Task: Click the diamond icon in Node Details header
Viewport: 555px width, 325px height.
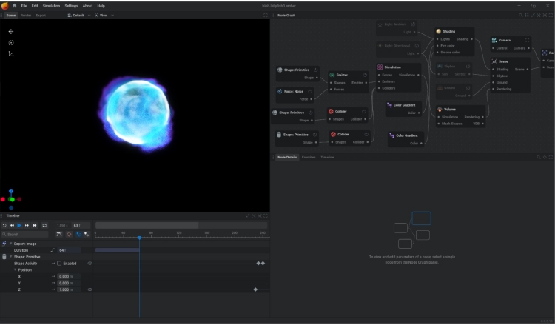Action: [x=545, y=157]
